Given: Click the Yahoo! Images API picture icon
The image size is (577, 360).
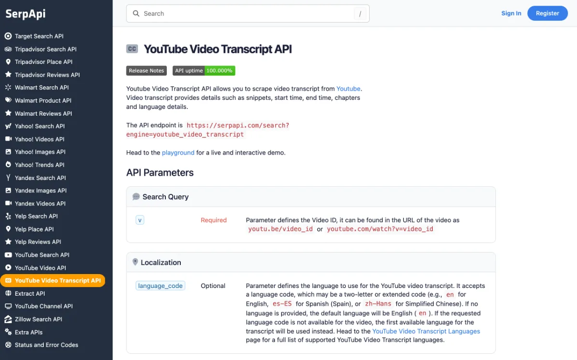Looking at the screenshot, I should 8,152.
